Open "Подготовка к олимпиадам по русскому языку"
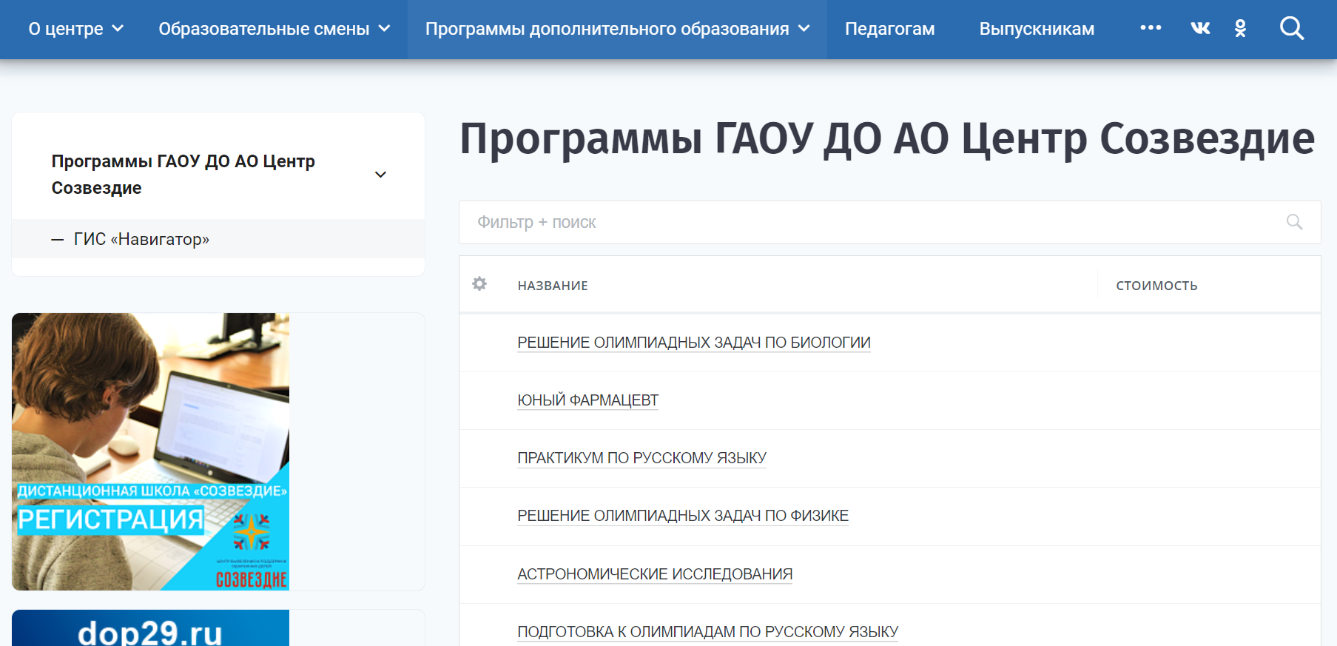 (x=707, y=632)
